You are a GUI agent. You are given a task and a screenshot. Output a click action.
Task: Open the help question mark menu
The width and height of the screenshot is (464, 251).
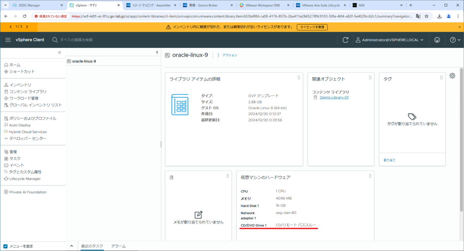[x=455, y=40]
